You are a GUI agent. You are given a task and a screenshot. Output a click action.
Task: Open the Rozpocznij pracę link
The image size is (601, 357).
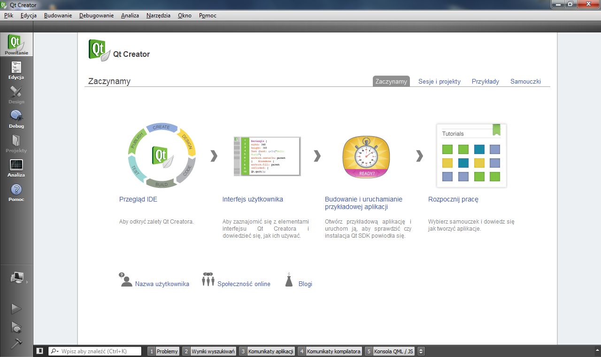click(x=453, y=199)
